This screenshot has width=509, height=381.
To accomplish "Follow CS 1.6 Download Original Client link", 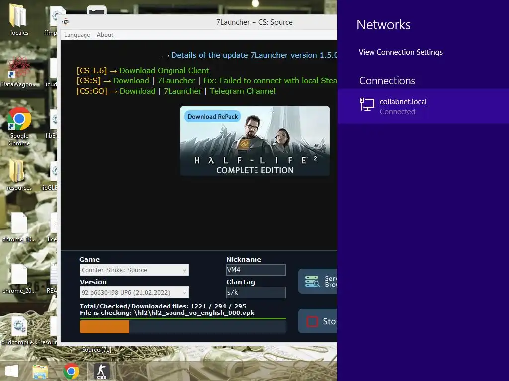I will pyautogui.click(x=164, y=70).
